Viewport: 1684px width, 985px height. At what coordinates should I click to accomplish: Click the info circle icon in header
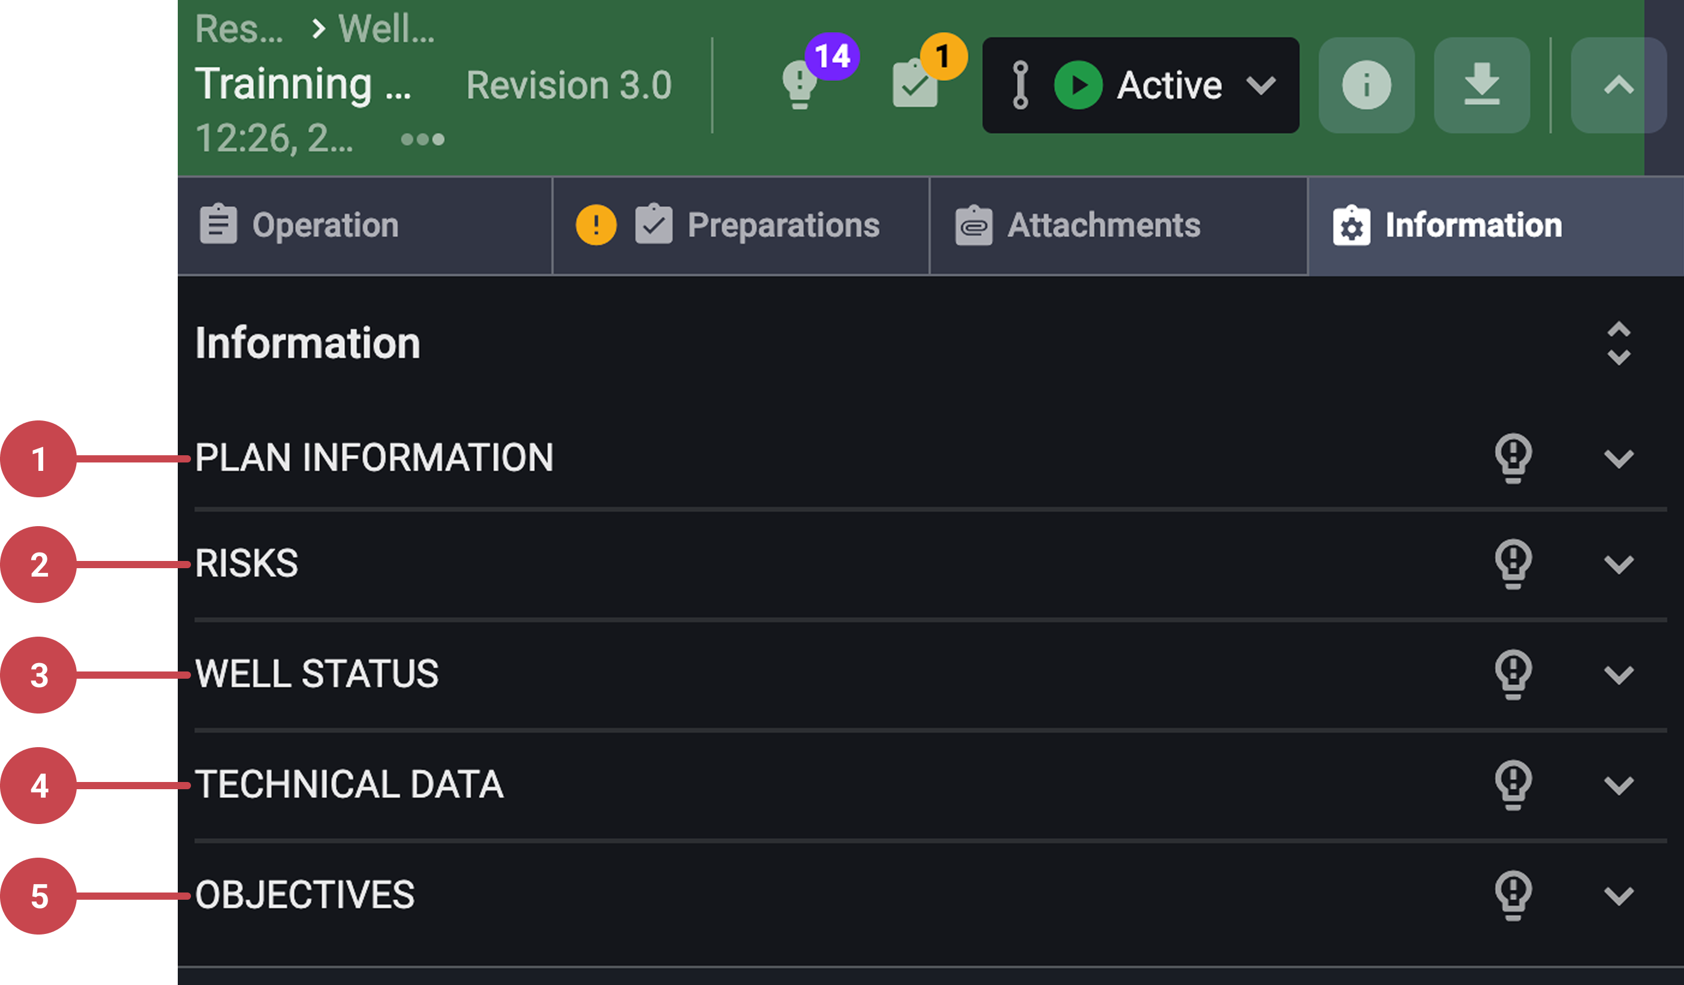(x=1366, y=85)
